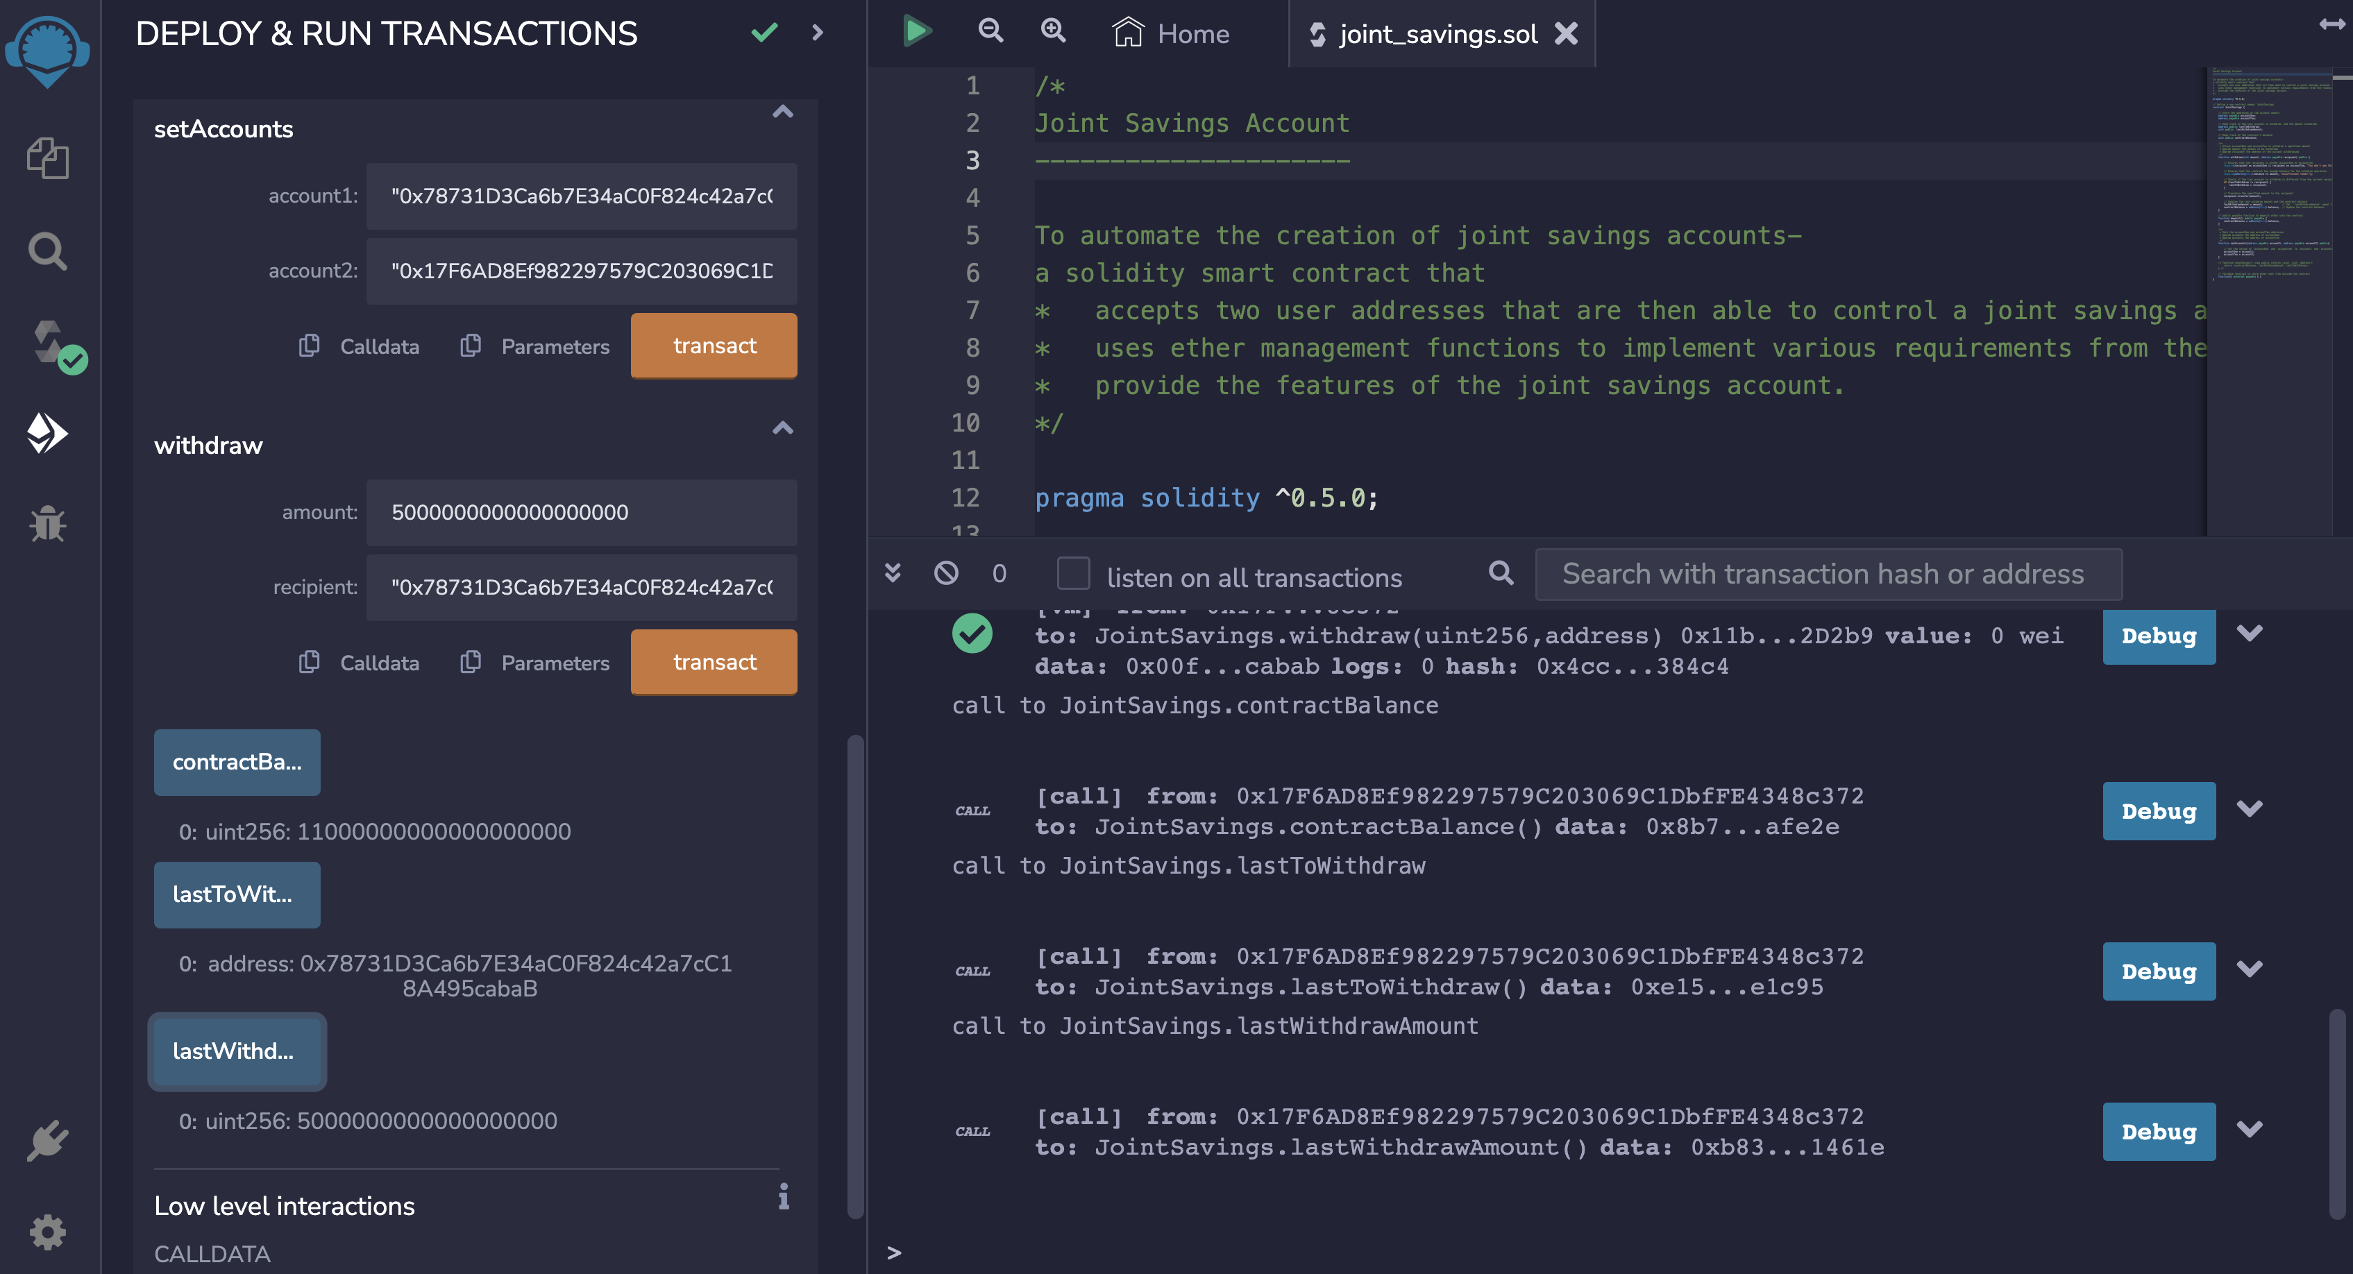Open the File explorers panel icon
Viewport: 2353px width, 1274px height.
pos(47,159)
